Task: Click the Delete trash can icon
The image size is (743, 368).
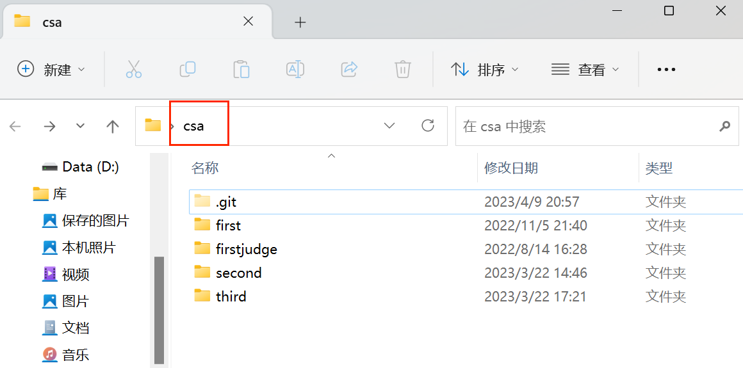Action: [402, 69]
